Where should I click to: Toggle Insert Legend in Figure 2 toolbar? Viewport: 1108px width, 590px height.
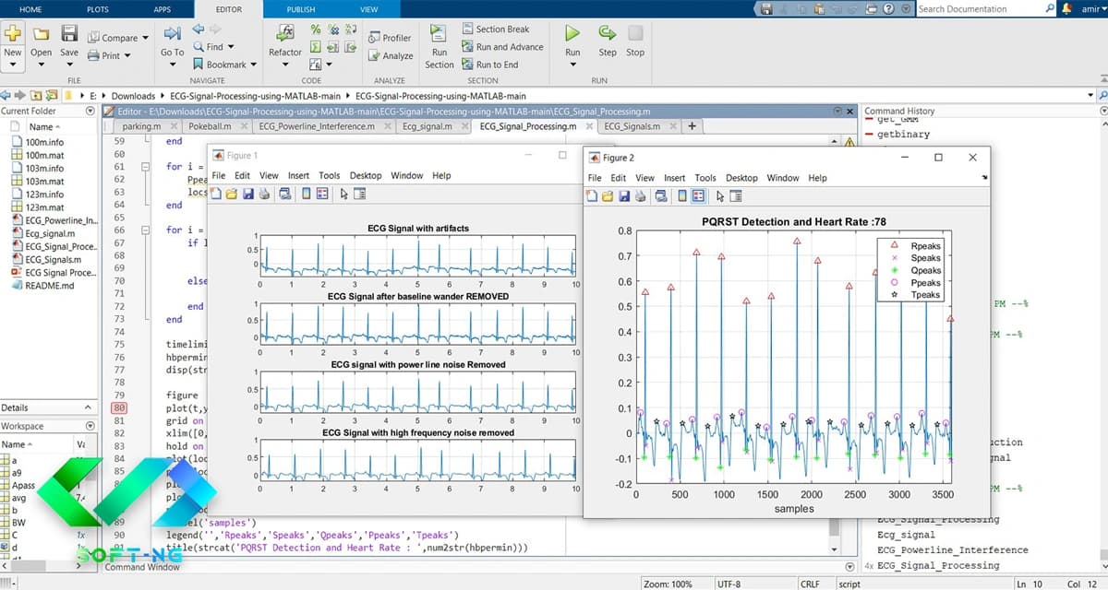click(698, 195)
